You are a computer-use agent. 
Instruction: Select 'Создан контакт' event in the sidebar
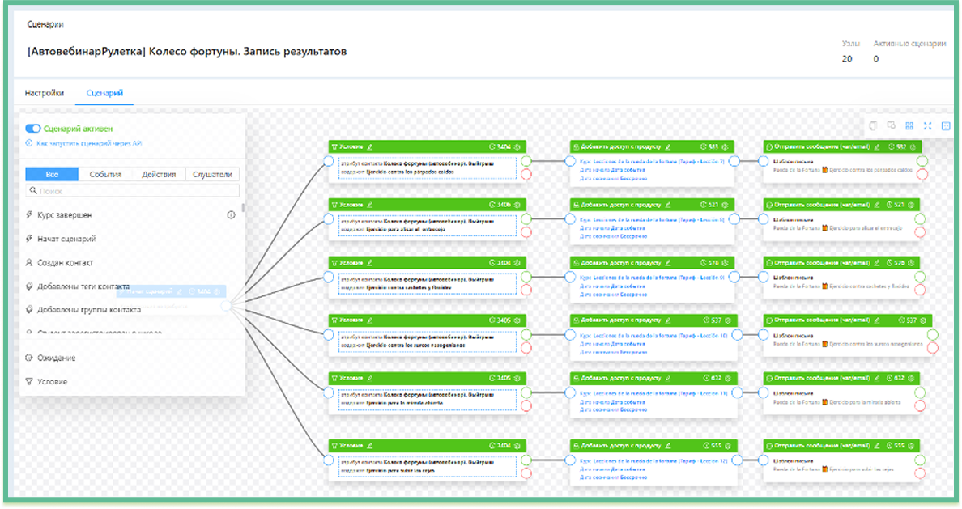(65, 263)
